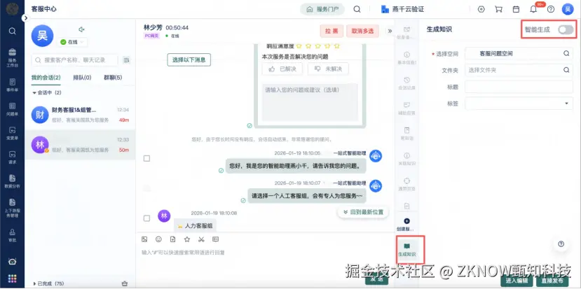Open the shopping cart icon in the top bar
This screenshot has width=581, height=289.
pyautogui.click(x=498, y=9)
